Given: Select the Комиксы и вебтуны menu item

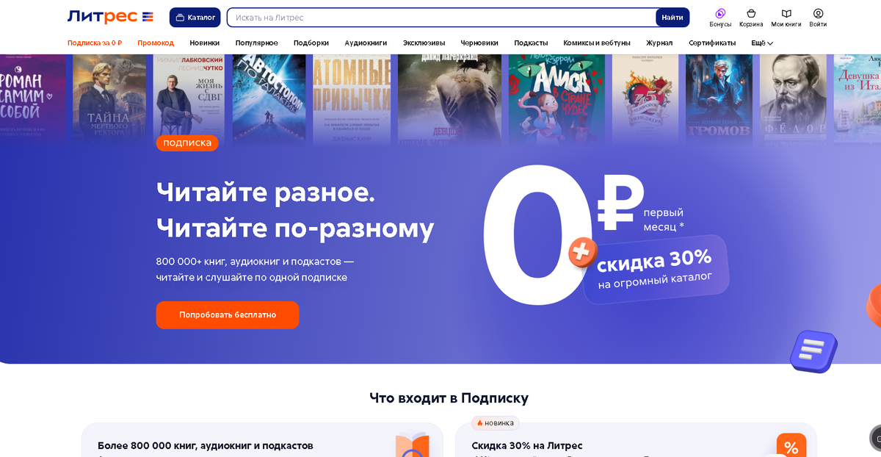Looking at the screenshot, I should [x=597, y=43].
